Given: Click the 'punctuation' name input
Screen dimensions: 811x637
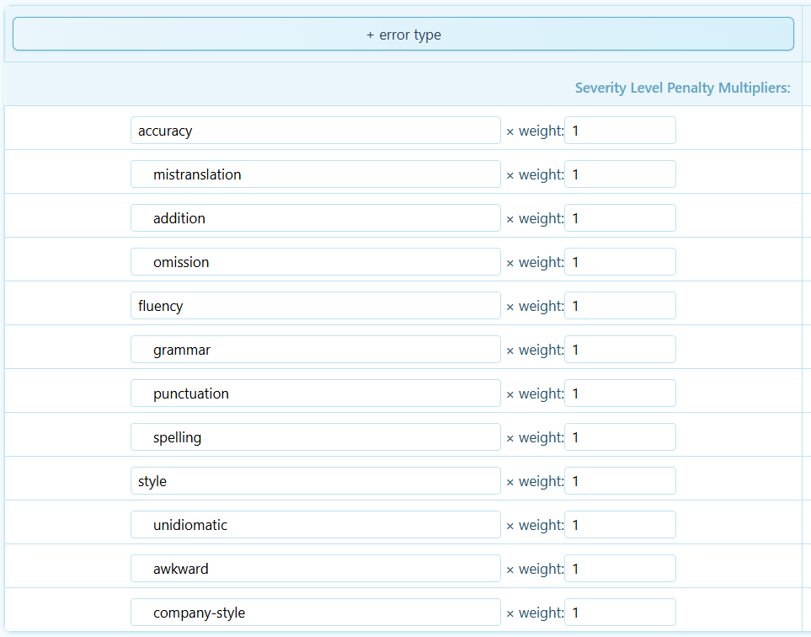Looking at the screenshot, I should (x=315, y=393).
